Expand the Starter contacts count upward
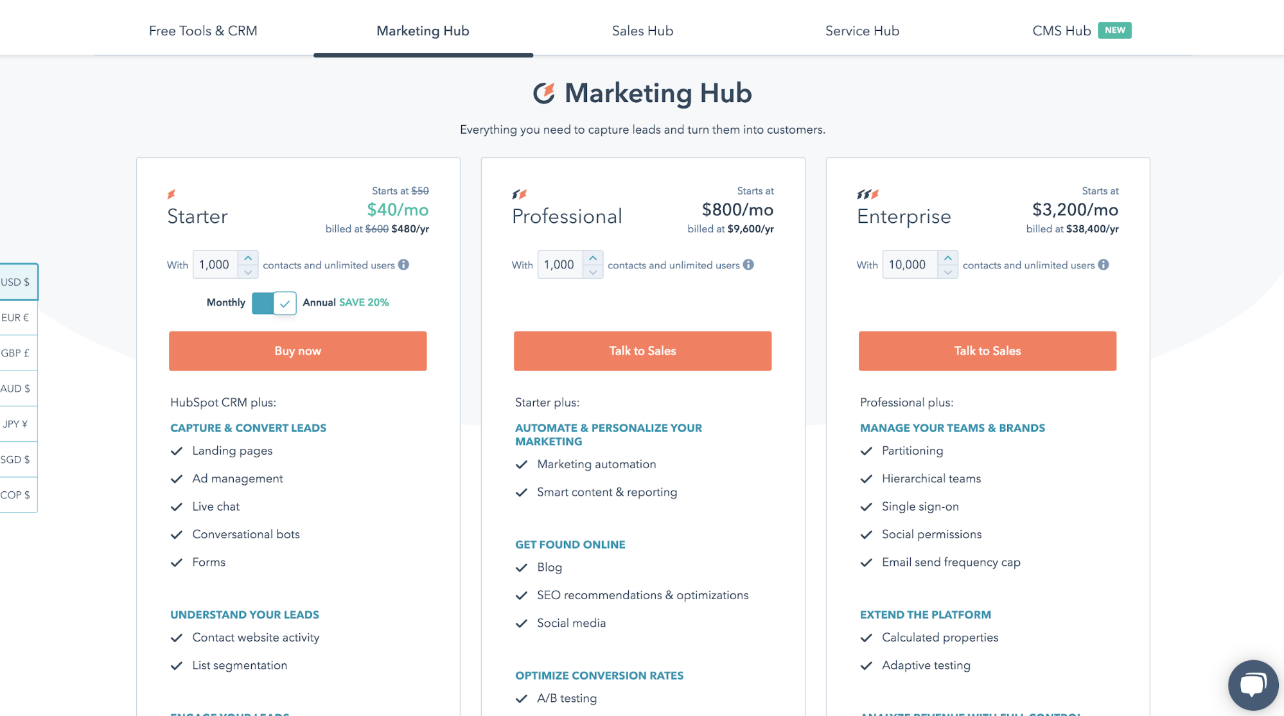This screenshot has height=716, width=1284. click(249, 257)
